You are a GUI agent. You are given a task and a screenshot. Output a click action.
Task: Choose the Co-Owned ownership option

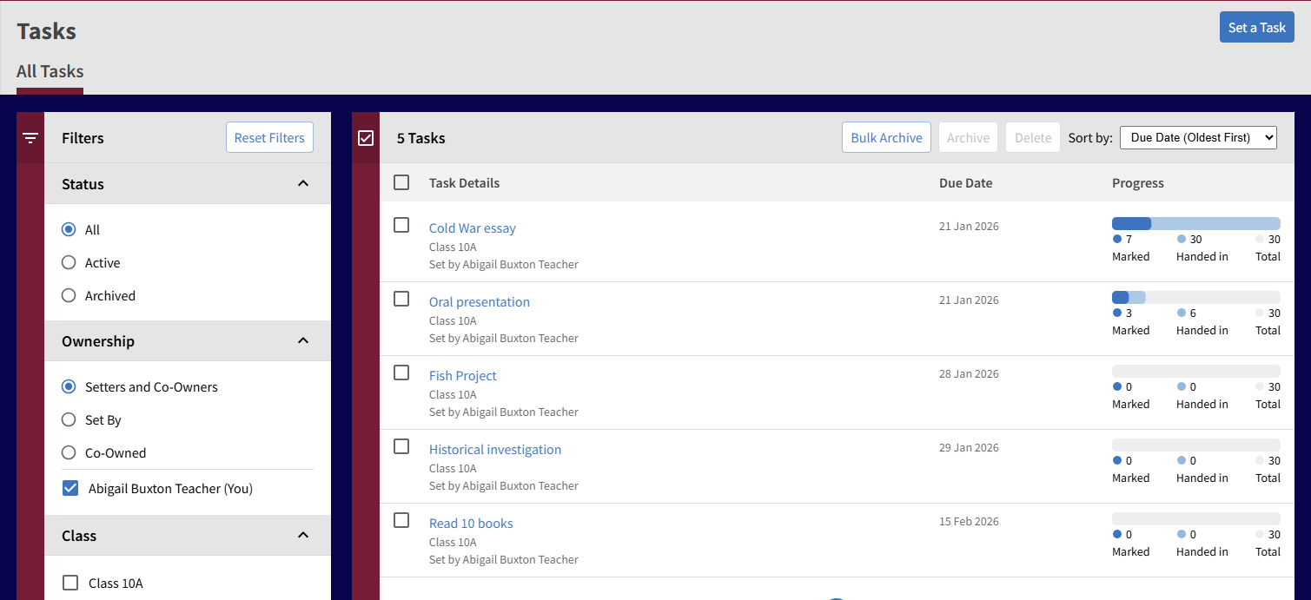[69, 453]
